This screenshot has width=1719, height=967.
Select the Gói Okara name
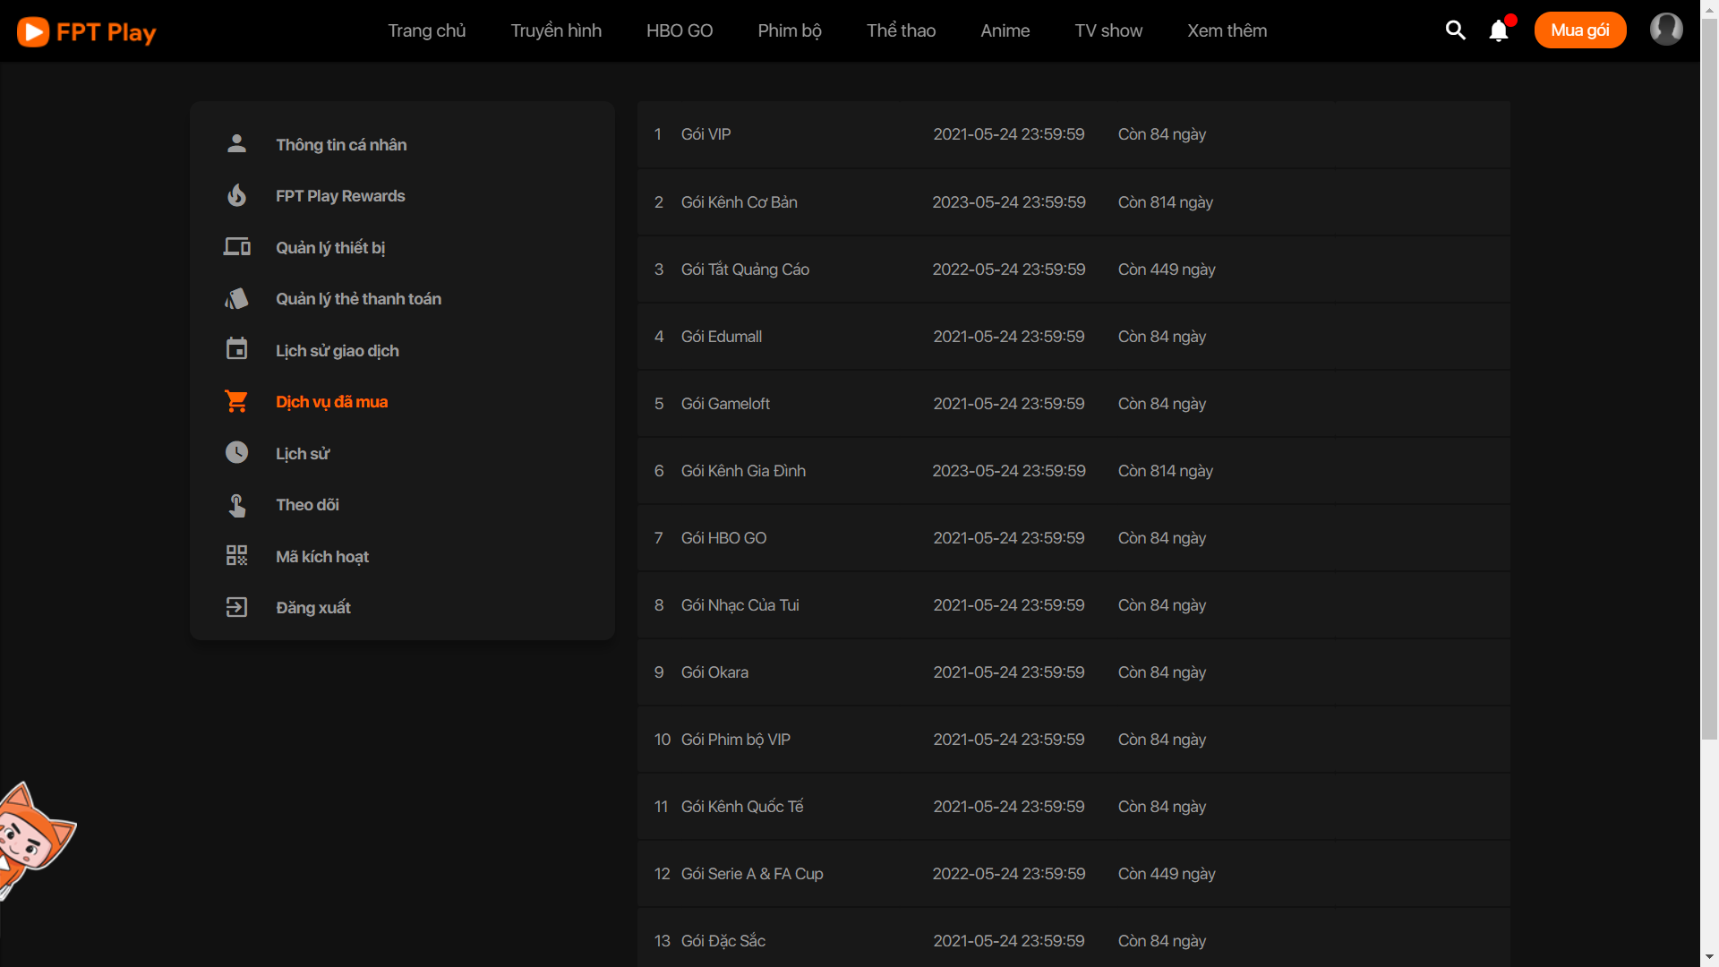(714, 672)
